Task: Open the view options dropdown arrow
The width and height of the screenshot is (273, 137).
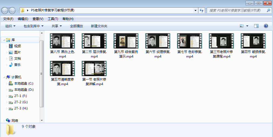Action: pos(247,26)
